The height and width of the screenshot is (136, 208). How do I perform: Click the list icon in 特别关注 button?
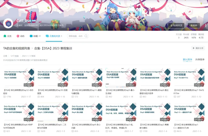171,25
